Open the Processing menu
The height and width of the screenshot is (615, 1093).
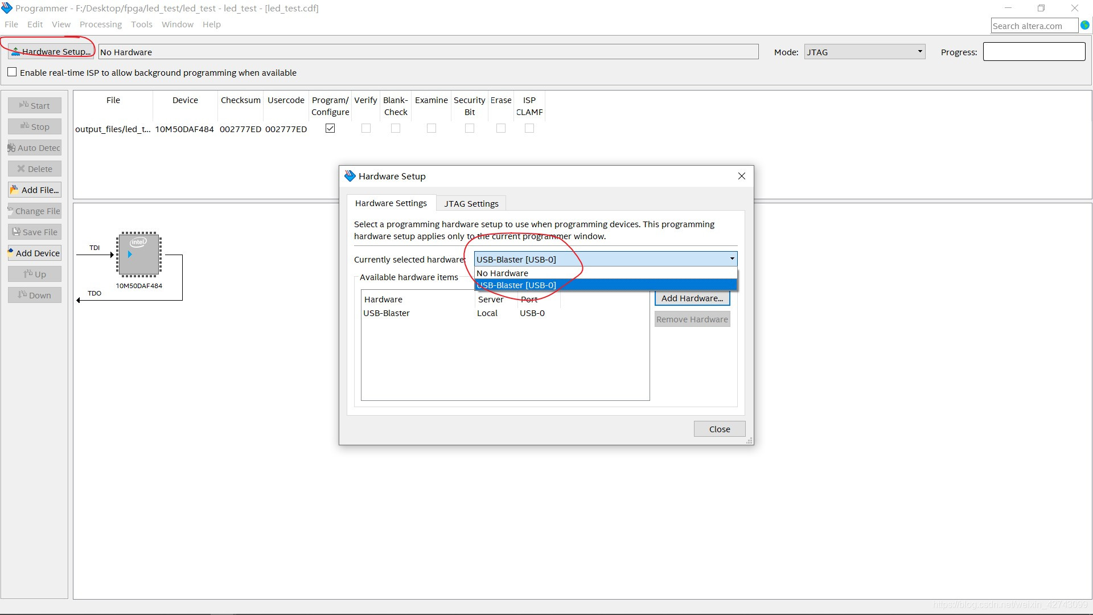[100, 24]
